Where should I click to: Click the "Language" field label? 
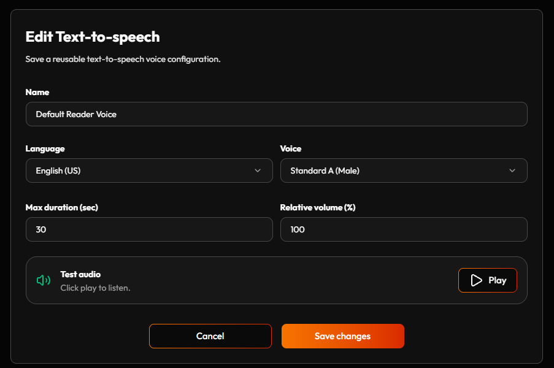(x=45, y=149)
